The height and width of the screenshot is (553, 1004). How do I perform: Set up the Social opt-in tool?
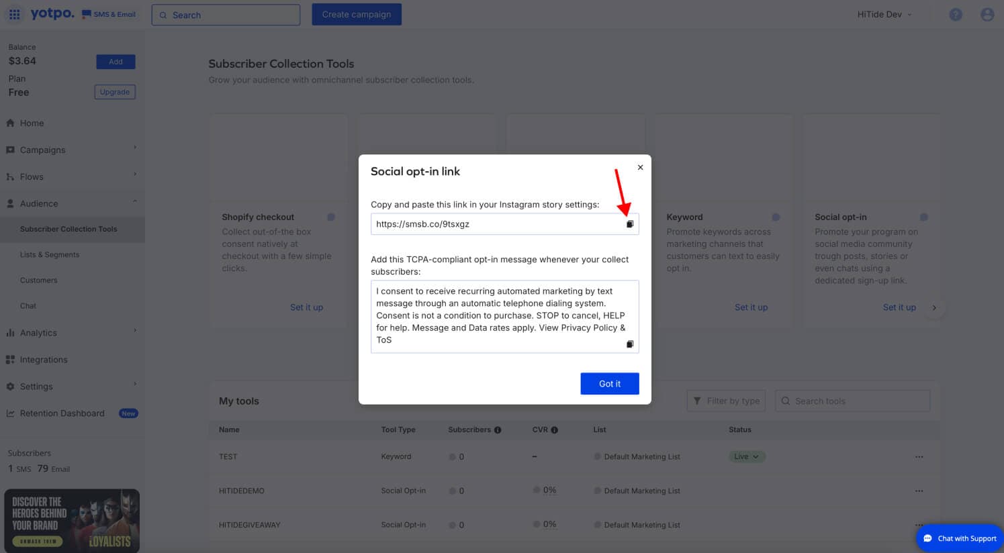(x=899, y=307)
